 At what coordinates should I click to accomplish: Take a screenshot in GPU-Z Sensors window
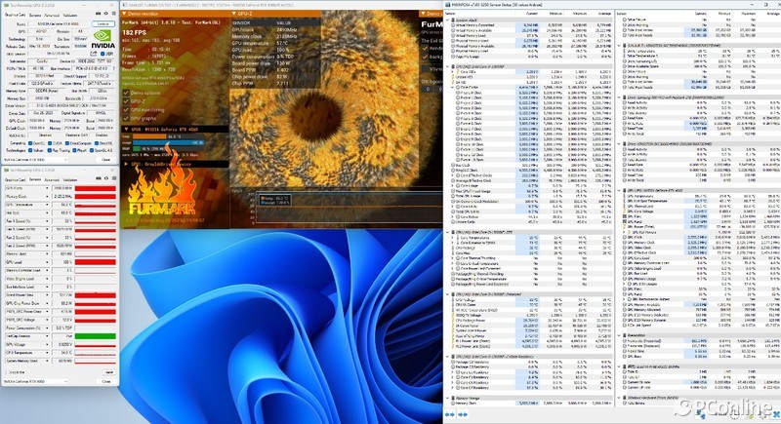point(99,178)
